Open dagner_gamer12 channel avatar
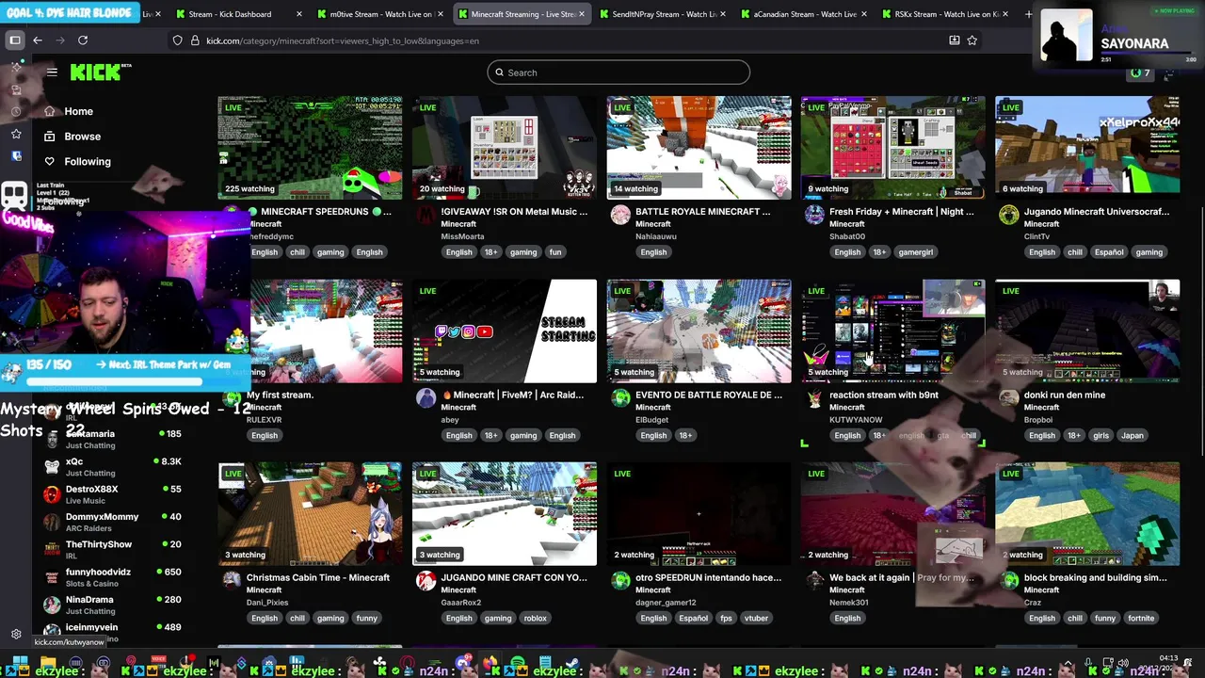 620,581
